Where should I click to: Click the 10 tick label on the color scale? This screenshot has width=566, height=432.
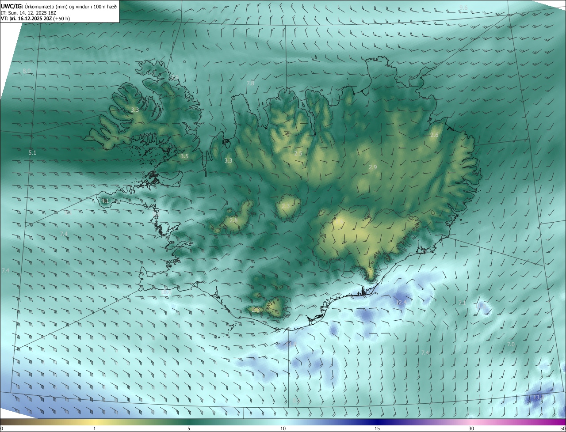(283, 428)
